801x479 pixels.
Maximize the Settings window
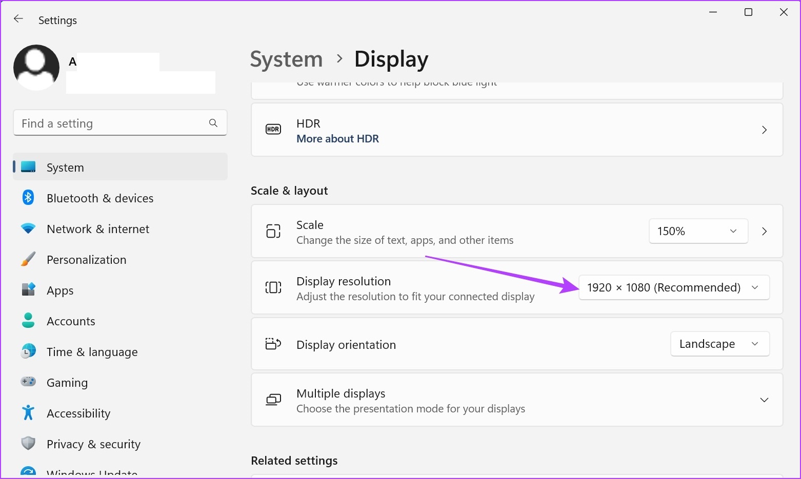[x=748, y=12]
